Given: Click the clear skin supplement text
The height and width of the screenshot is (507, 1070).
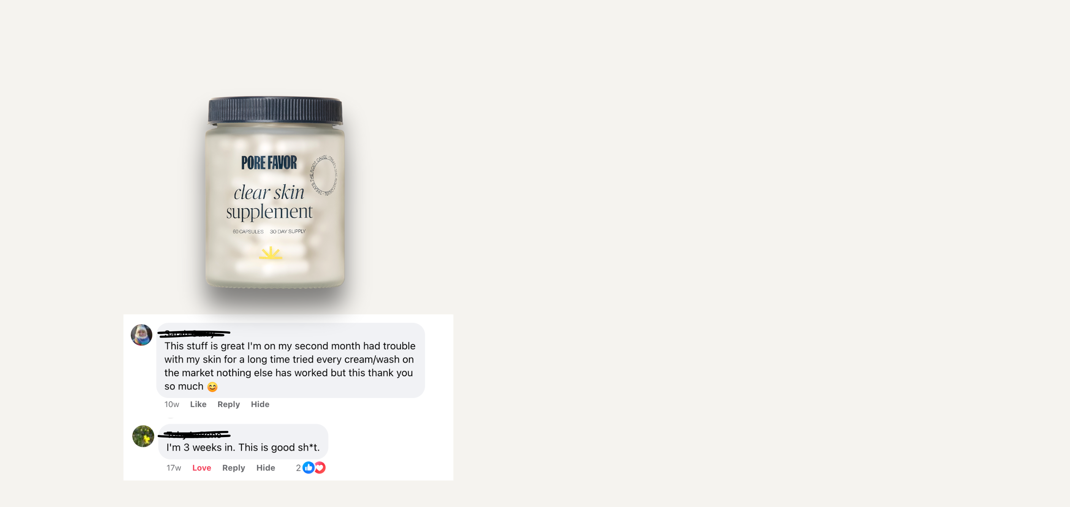Looking at the screenshot, I should [269, 201].
